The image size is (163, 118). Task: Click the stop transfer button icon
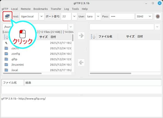tap(158, 16)
